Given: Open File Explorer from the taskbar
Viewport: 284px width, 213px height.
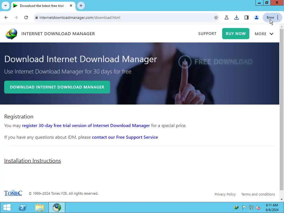Looking at the screenshot, I should (40, 207).
